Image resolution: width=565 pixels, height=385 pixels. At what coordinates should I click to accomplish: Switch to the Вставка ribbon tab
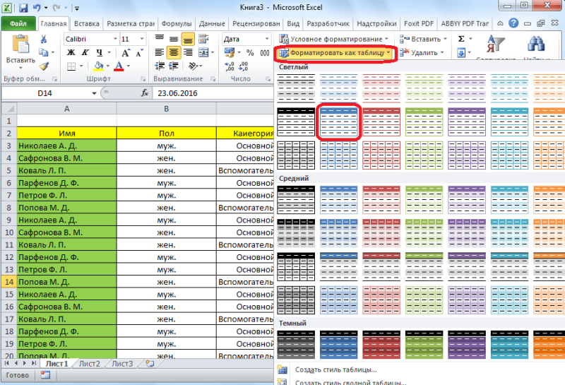click(x=86, y=24)
